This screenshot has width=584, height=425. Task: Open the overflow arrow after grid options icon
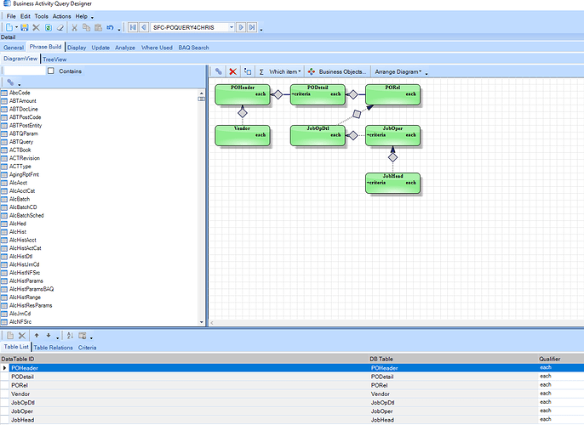pyautogui.click(x=91, y=337)
